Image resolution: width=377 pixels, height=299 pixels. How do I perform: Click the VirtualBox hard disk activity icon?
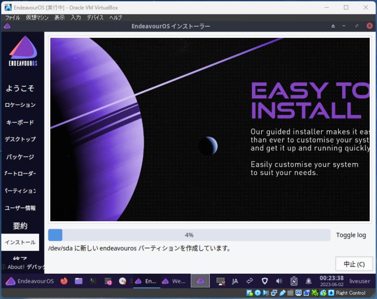[249, 293]
